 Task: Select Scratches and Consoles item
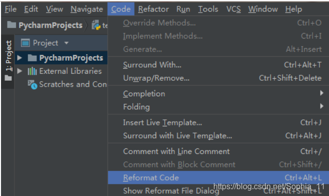[x=73, y=84]
